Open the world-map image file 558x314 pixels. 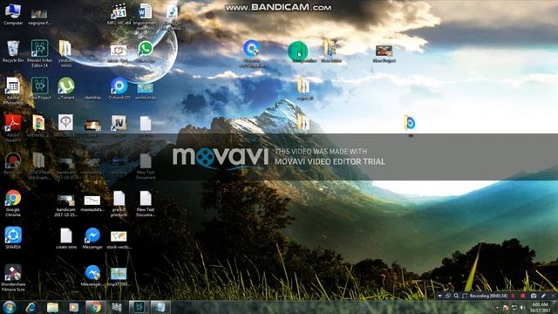(146, 91)
